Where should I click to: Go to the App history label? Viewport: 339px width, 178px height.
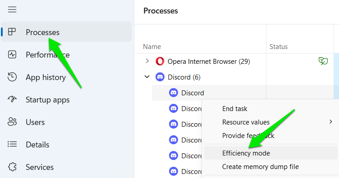[46, 77]
